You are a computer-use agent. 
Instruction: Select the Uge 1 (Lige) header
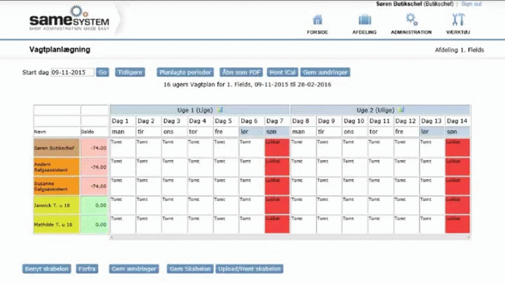click(200, 110)
